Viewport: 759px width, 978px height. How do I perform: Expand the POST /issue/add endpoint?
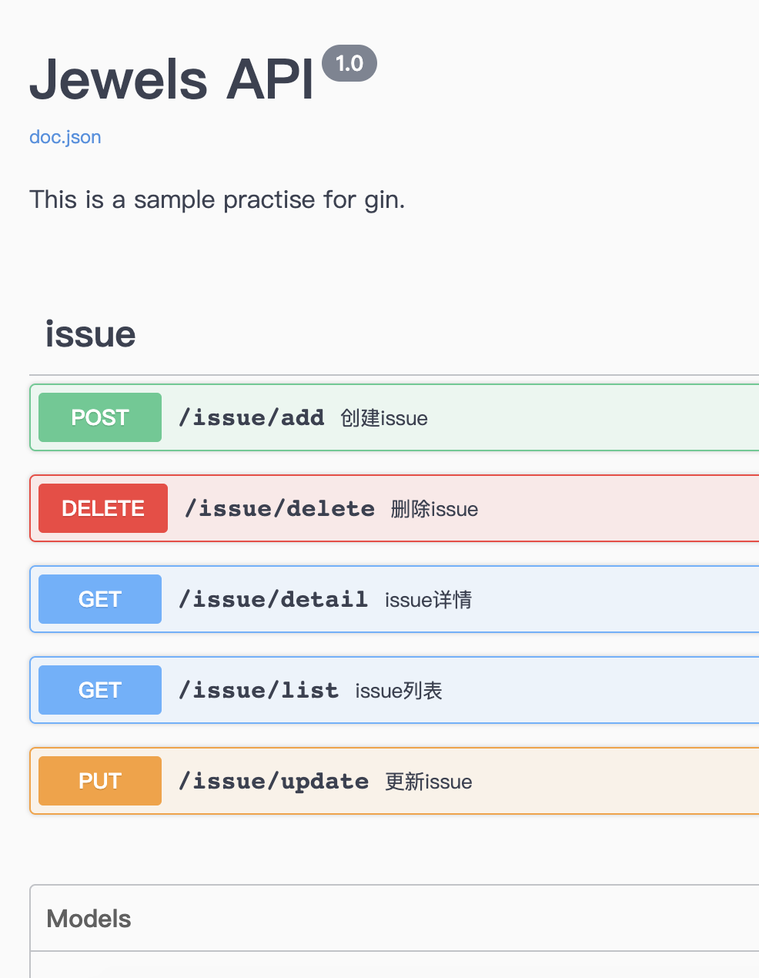(x=385, y=417)
